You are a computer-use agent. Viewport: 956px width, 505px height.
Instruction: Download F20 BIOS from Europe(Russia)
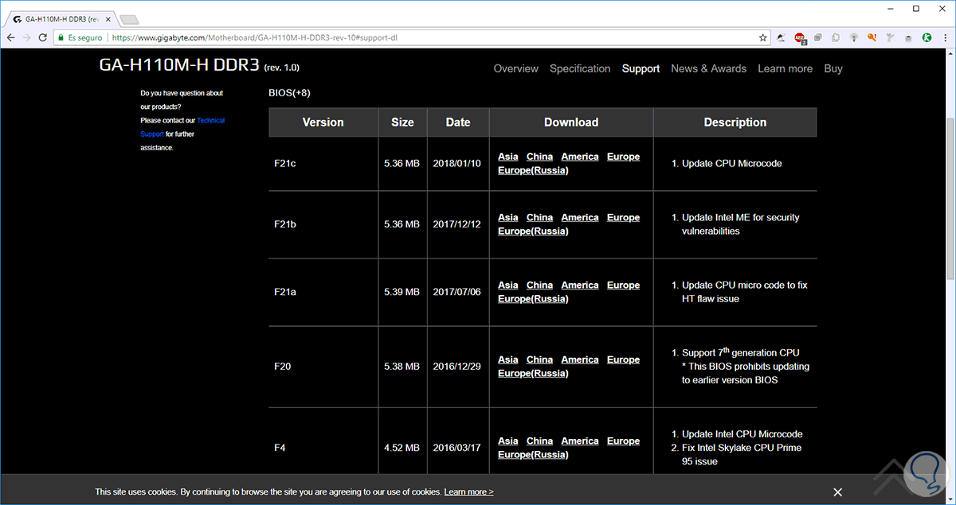(533, 373)
